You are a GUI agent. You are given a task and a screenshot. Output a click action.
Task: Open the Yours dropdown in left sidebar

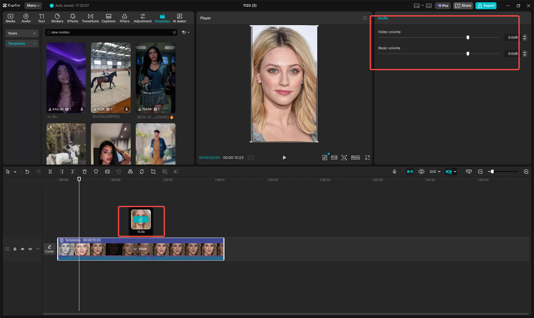click(22, 33)
